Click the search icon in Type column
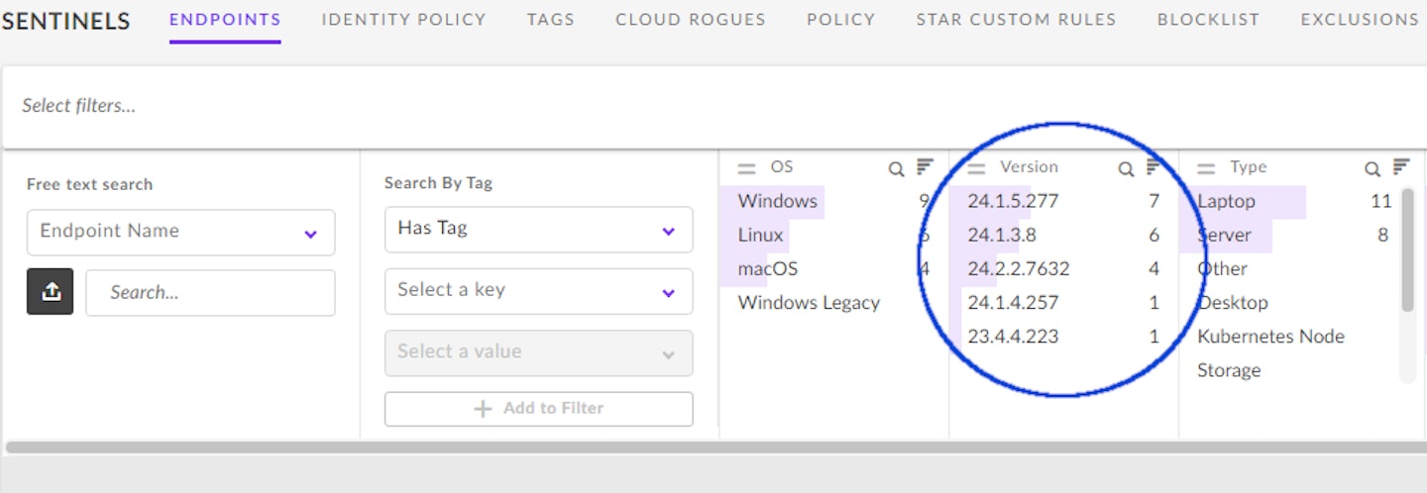This screenshot has height=493, width=1427. pos(1372,169)
